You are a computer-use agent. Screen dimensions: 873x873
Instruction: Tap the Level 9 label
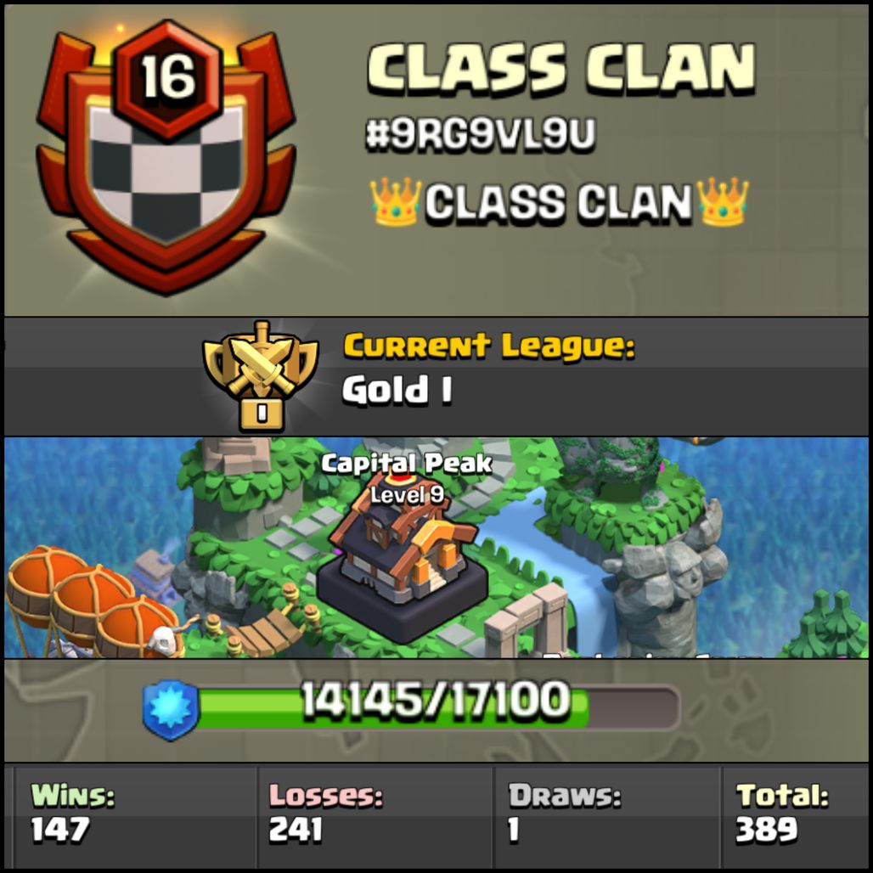(x=407, y=494)
